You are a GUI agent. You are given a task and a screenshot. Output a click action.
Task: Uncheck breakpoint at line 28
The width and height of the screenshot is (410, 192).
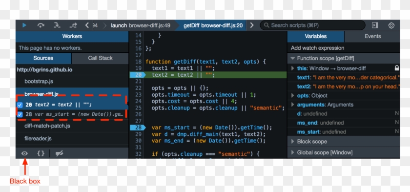[20, 114]
